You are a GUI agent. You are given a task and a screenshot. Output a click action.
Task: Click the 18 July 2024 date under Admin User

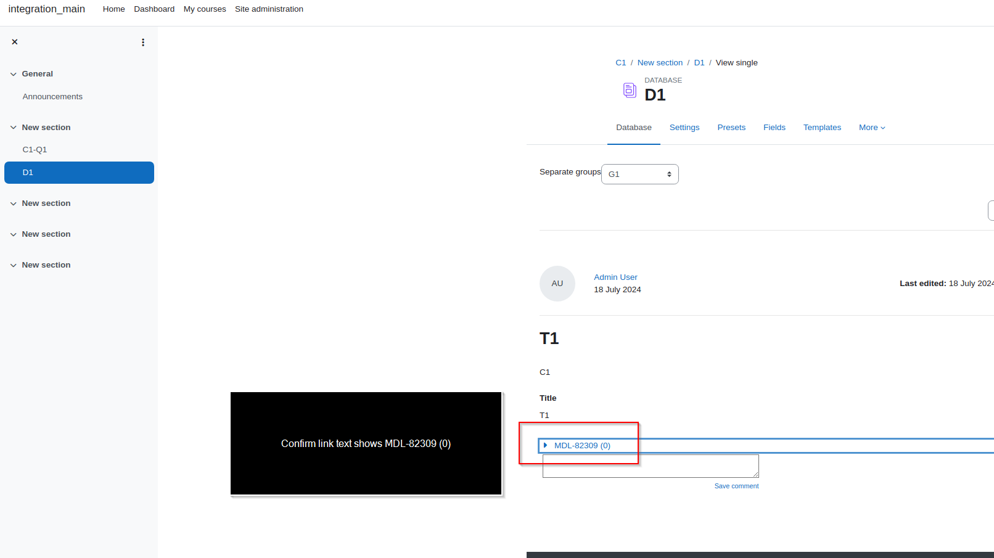pos(617,290)
